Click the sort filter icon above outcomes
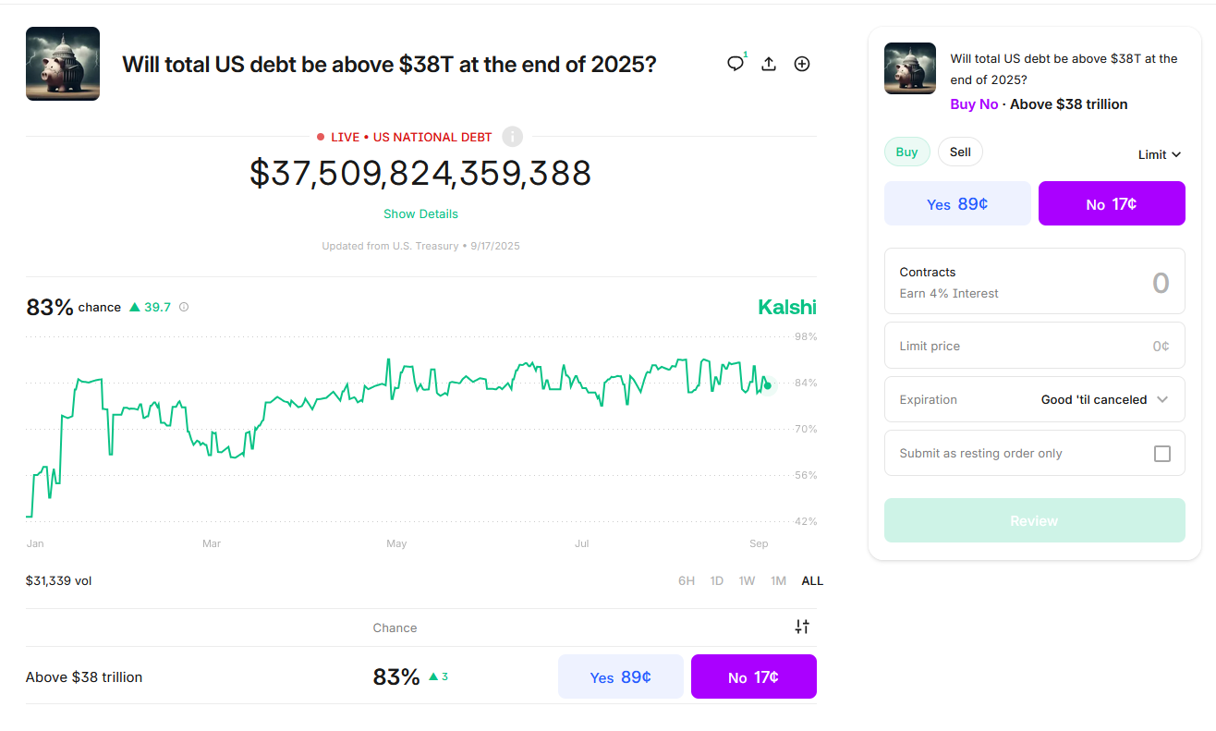The width and height of the screenshot is (1216, 731). point(802,627)
